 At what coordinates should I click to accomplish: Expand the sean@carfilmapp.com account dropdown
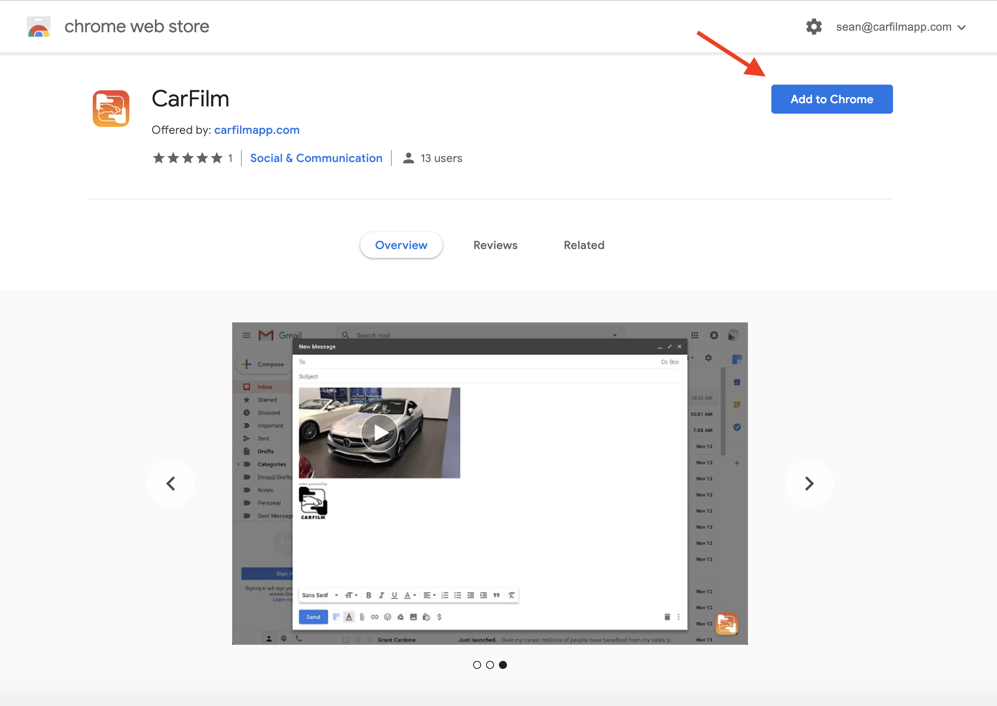[x=900, y=27]
